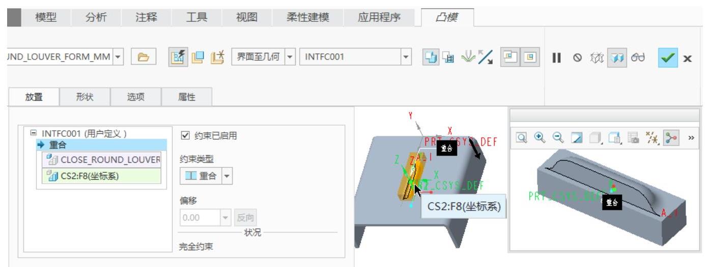711x267 pixels.
Task: Select the CS2:F8(坐标系) reference field
Action: coord(102,176)
